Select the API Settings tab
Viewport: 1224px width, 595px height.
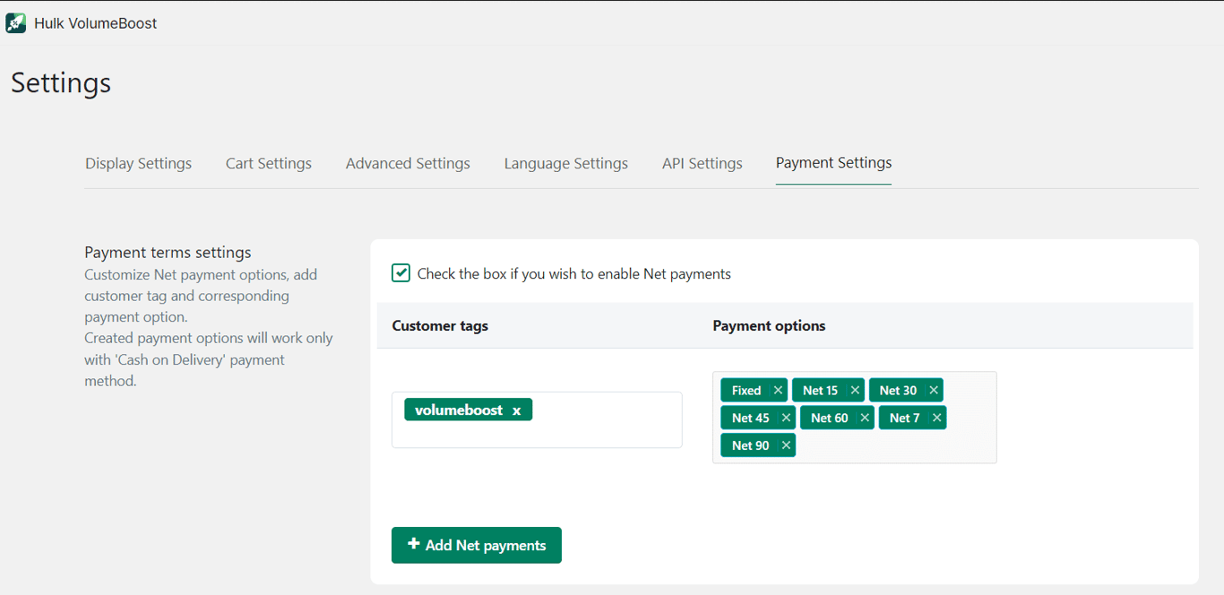pos(703,163)
